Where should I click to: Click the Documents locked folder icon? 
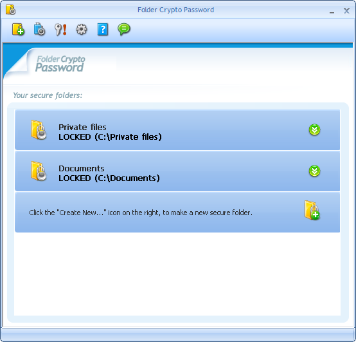point(39,171)
